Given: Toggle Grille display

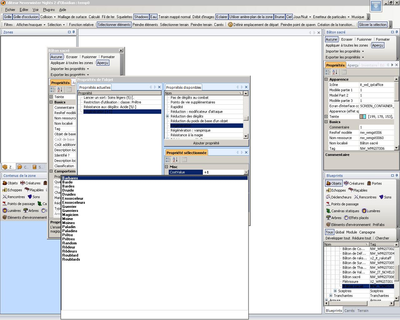Looking at the screenshot, I should tap(7, 17).
